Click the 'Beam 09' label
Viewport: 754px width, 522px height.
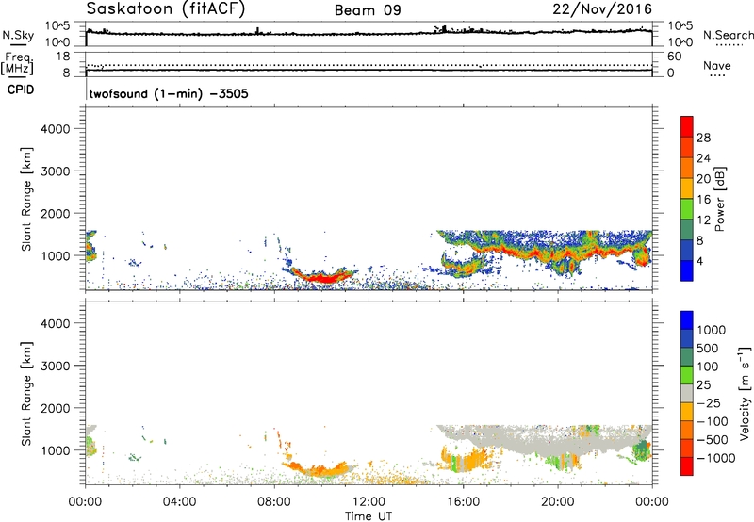coord(368,10)
